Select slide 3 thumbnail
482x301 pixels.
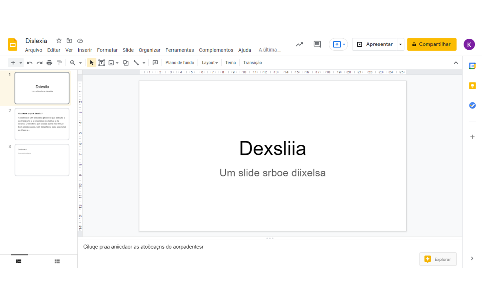pos(42,160)
